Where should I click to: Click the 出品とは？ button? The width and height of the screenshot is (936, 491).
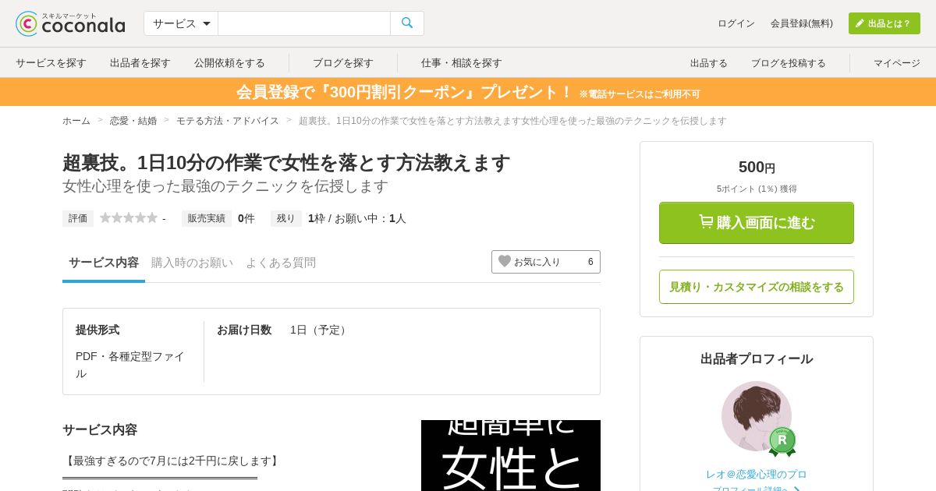(x=885, y=23)
